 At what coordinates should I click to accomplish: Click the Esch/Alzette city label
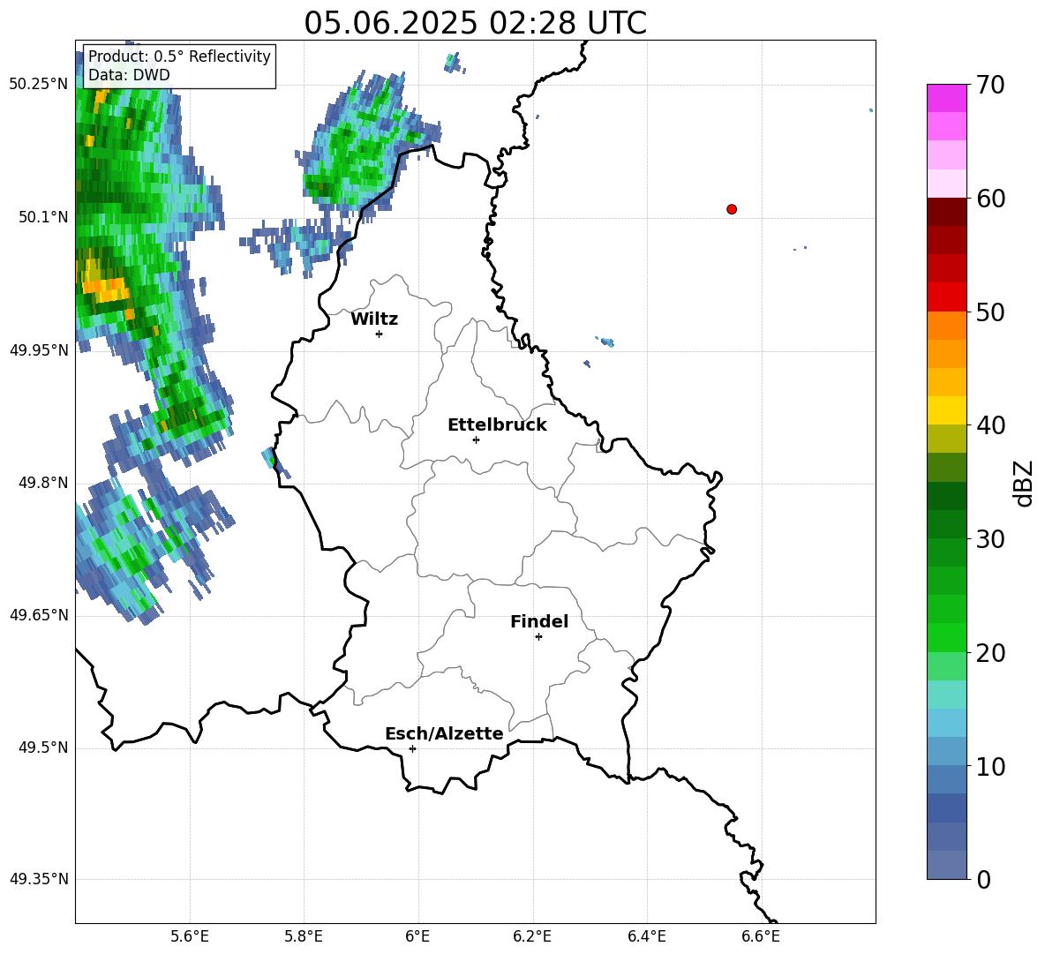(x=444, y=734)
